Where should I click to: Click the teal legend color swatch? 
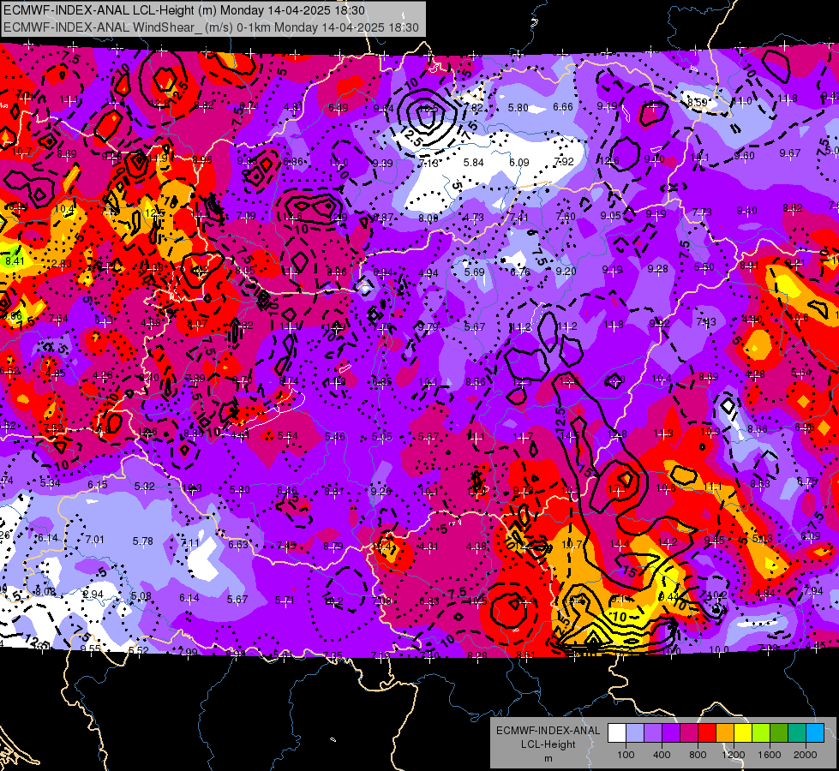pyautogui.click(x=797, y=733)
